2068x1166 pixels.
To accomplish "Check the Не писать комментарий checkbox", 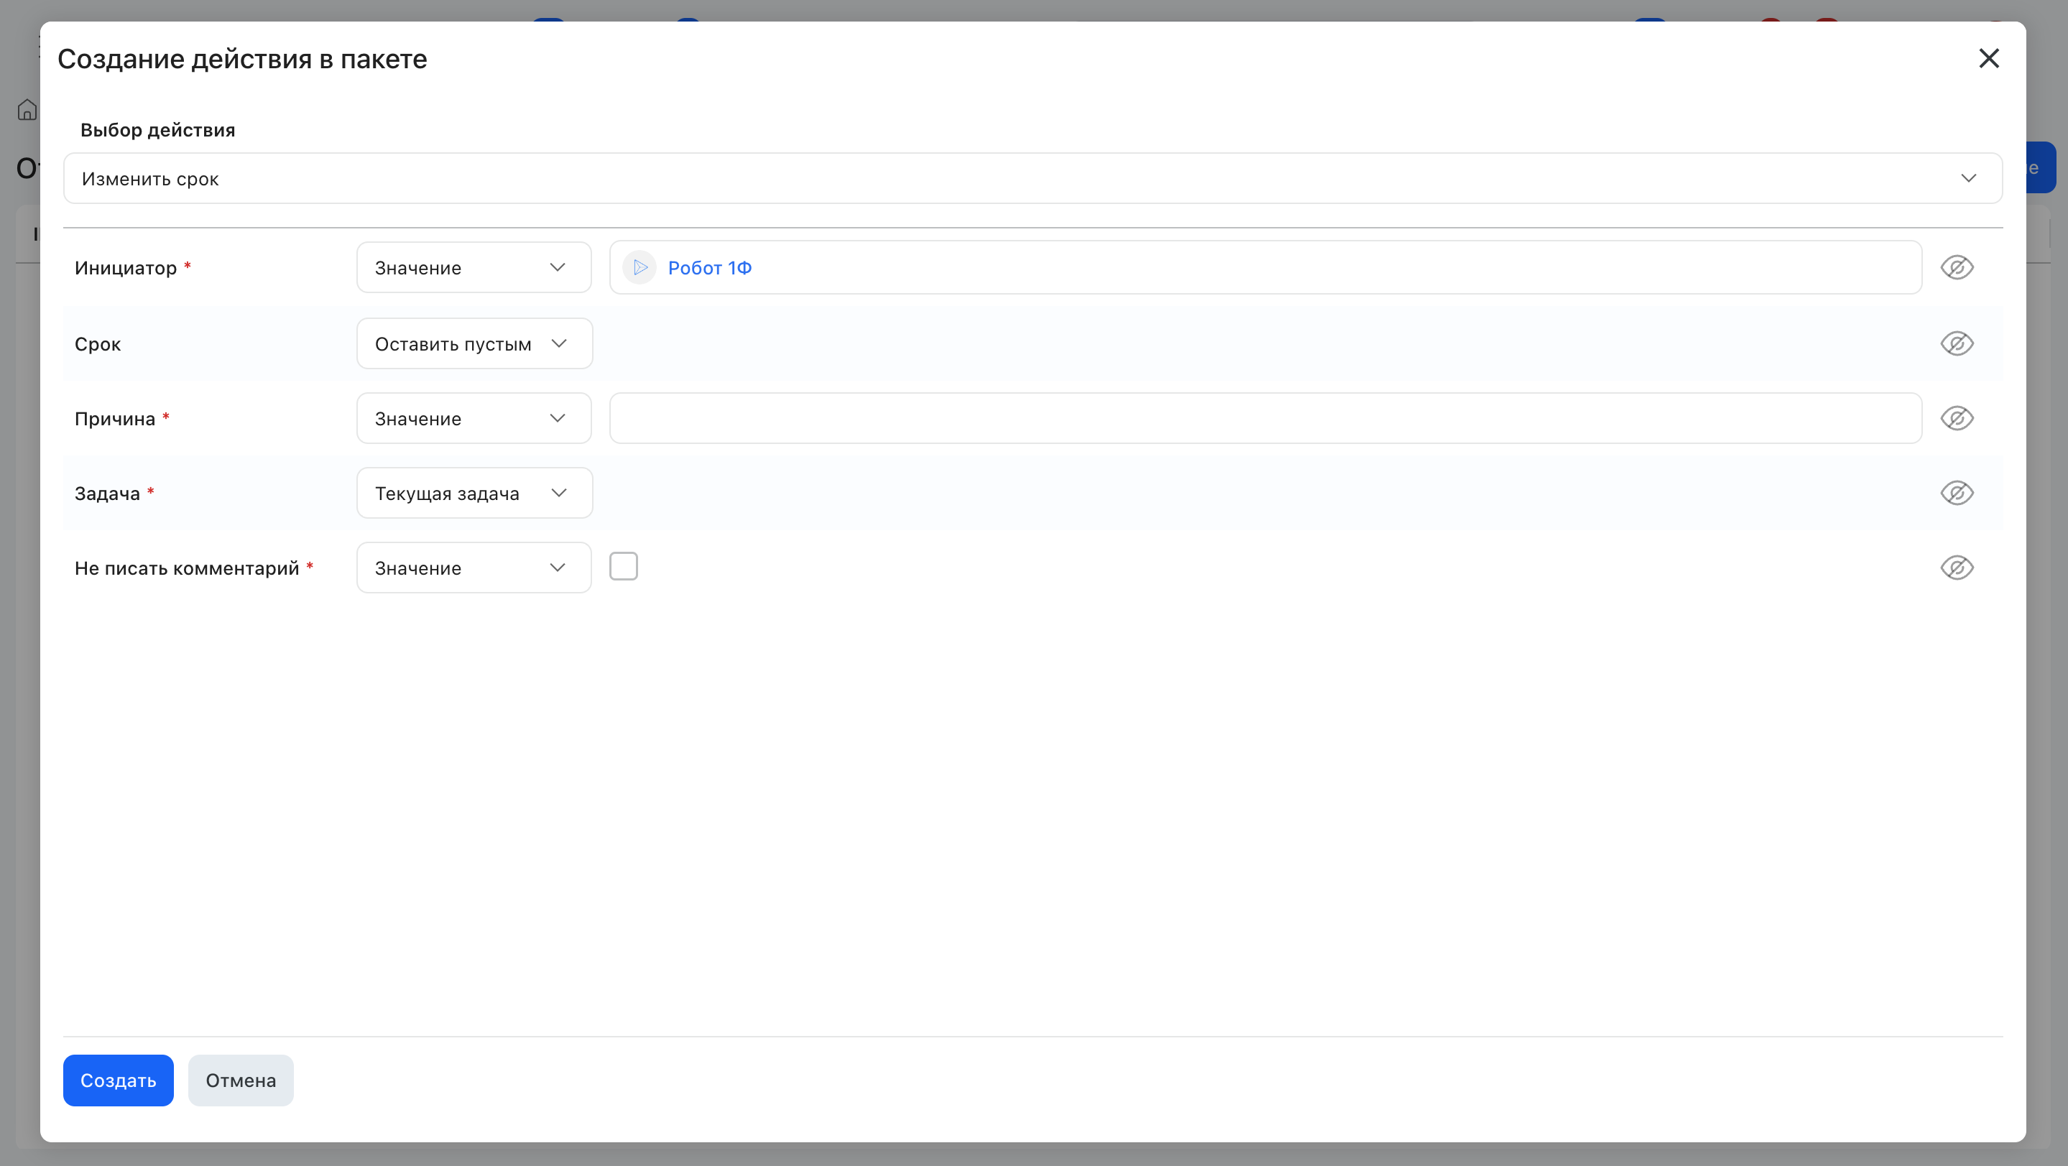I will click(623, 567).
